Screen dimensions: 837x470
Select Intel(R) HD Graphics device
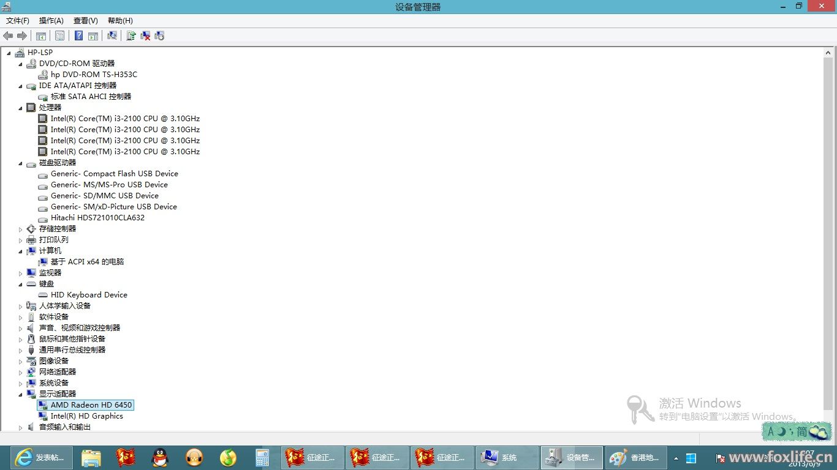click(86, 416)
